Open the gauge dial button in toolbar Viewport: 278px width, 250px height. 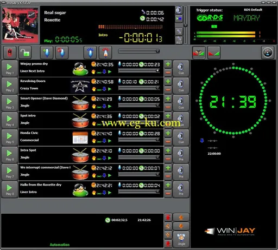tap(268, 52)
